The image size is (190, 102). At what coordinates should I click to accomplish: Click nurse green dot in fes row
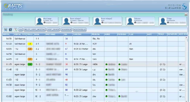(106, 85)
